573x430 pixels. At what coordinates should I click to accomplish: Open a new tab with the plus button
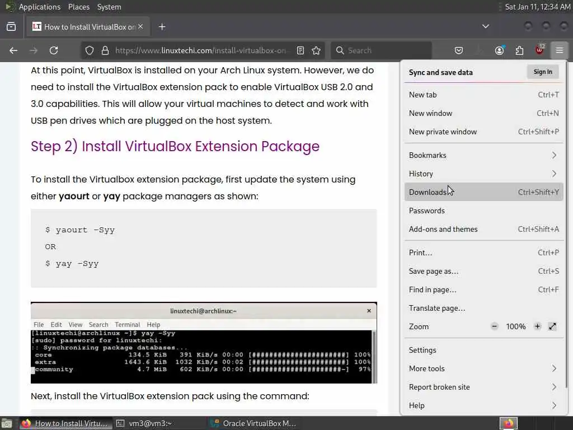(x=162, y=27)
